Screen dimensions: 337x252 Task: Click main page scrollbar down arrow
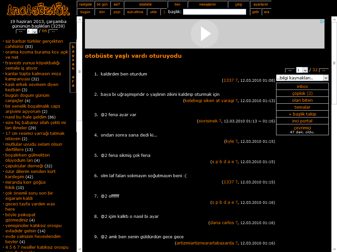click(x=334, y=249)
